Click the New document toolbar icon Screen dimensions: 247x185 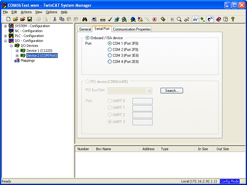pyautogui.click(x=9, y=19)
